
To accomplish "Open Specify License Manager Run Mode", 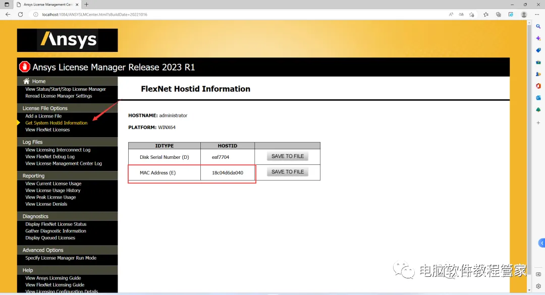I will click(61, 258).
